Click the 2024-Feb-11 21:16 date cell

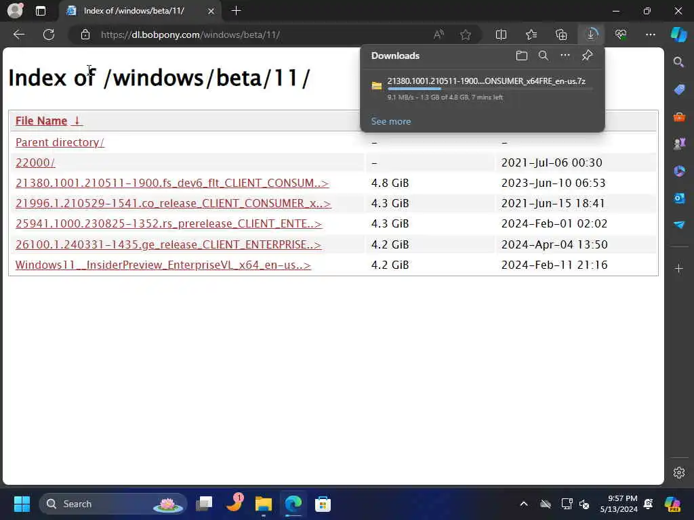coord(554,265)
